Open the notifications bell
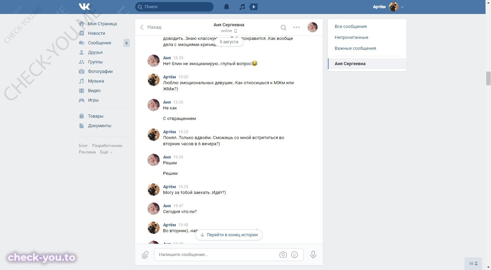This screenshot has height=270, width=491. click(x=227, y=7)
